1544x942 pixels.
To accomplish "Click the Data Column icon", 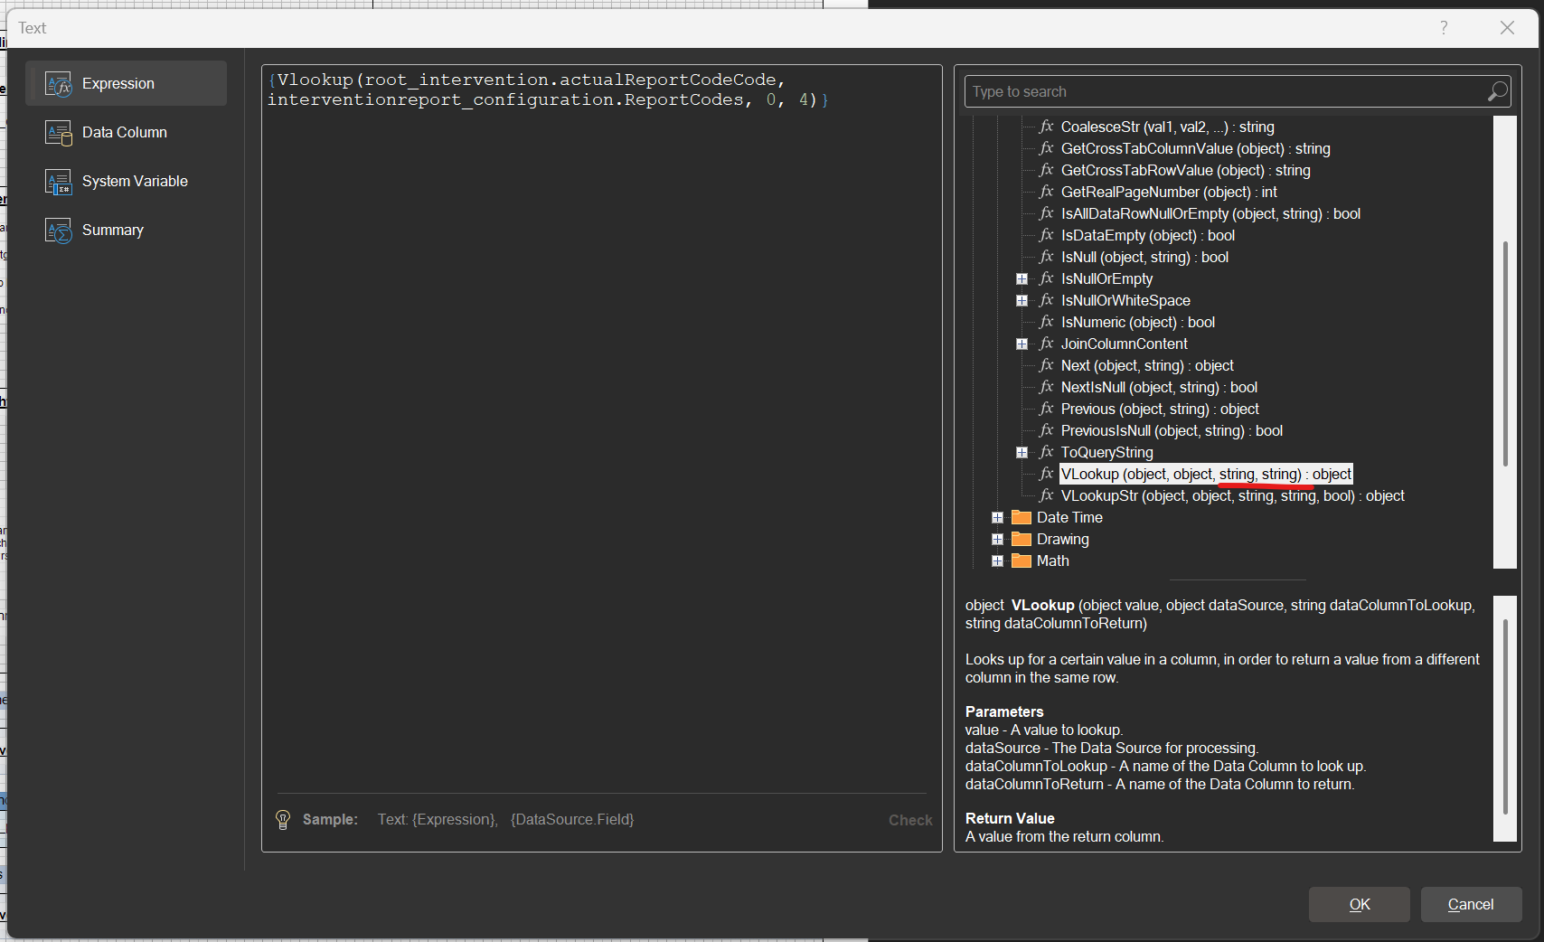I will (59, 133).
